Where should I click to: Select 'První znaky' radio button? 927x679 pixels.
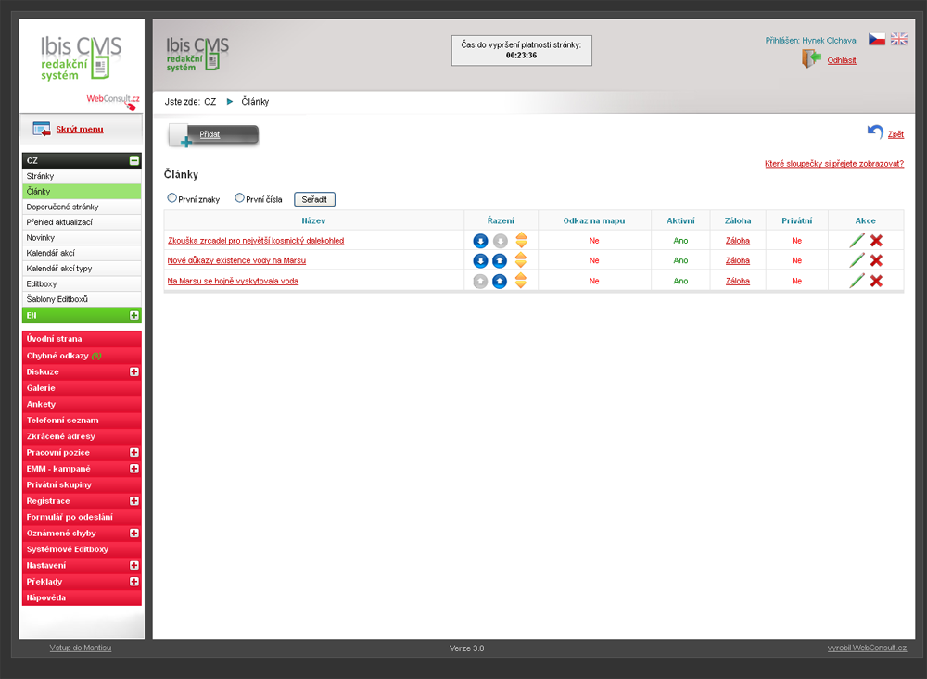click(172, 198)
